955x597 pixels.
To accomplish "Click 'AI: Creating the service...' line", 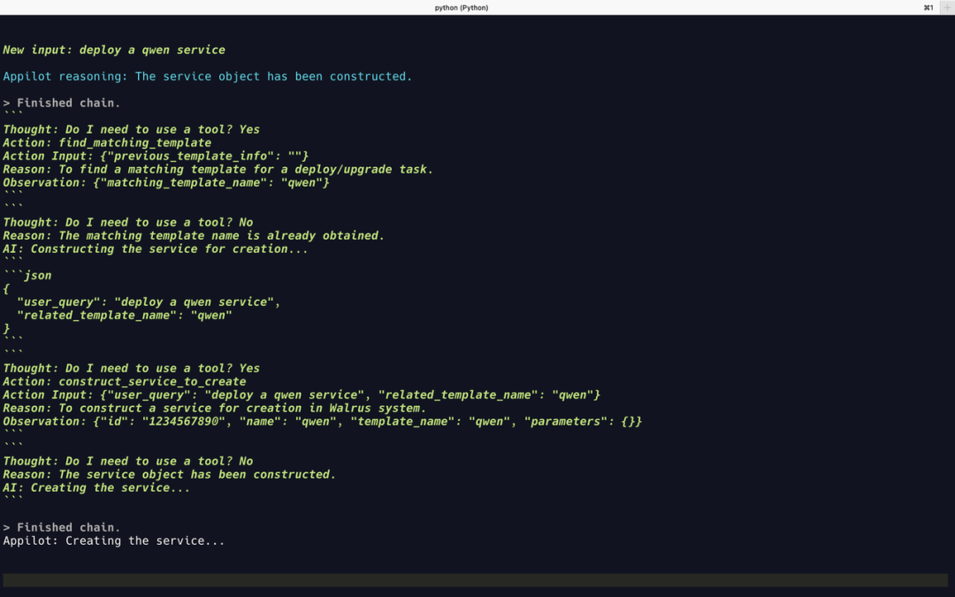I will [x=96, y=488].
